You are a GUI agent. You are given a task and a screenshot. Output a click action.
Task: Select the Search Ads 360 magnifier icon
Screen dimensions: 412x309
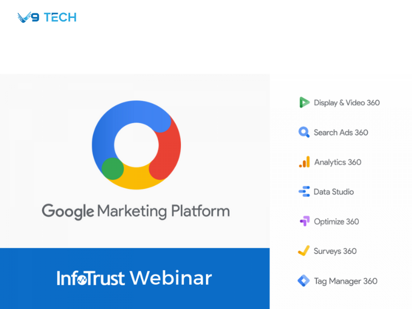(x=304, y=132)
